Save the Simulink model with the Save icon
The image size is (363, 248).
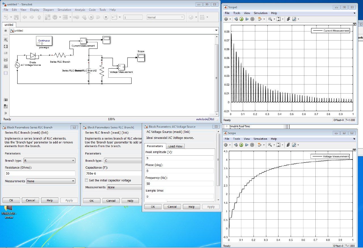coord(16,17)
